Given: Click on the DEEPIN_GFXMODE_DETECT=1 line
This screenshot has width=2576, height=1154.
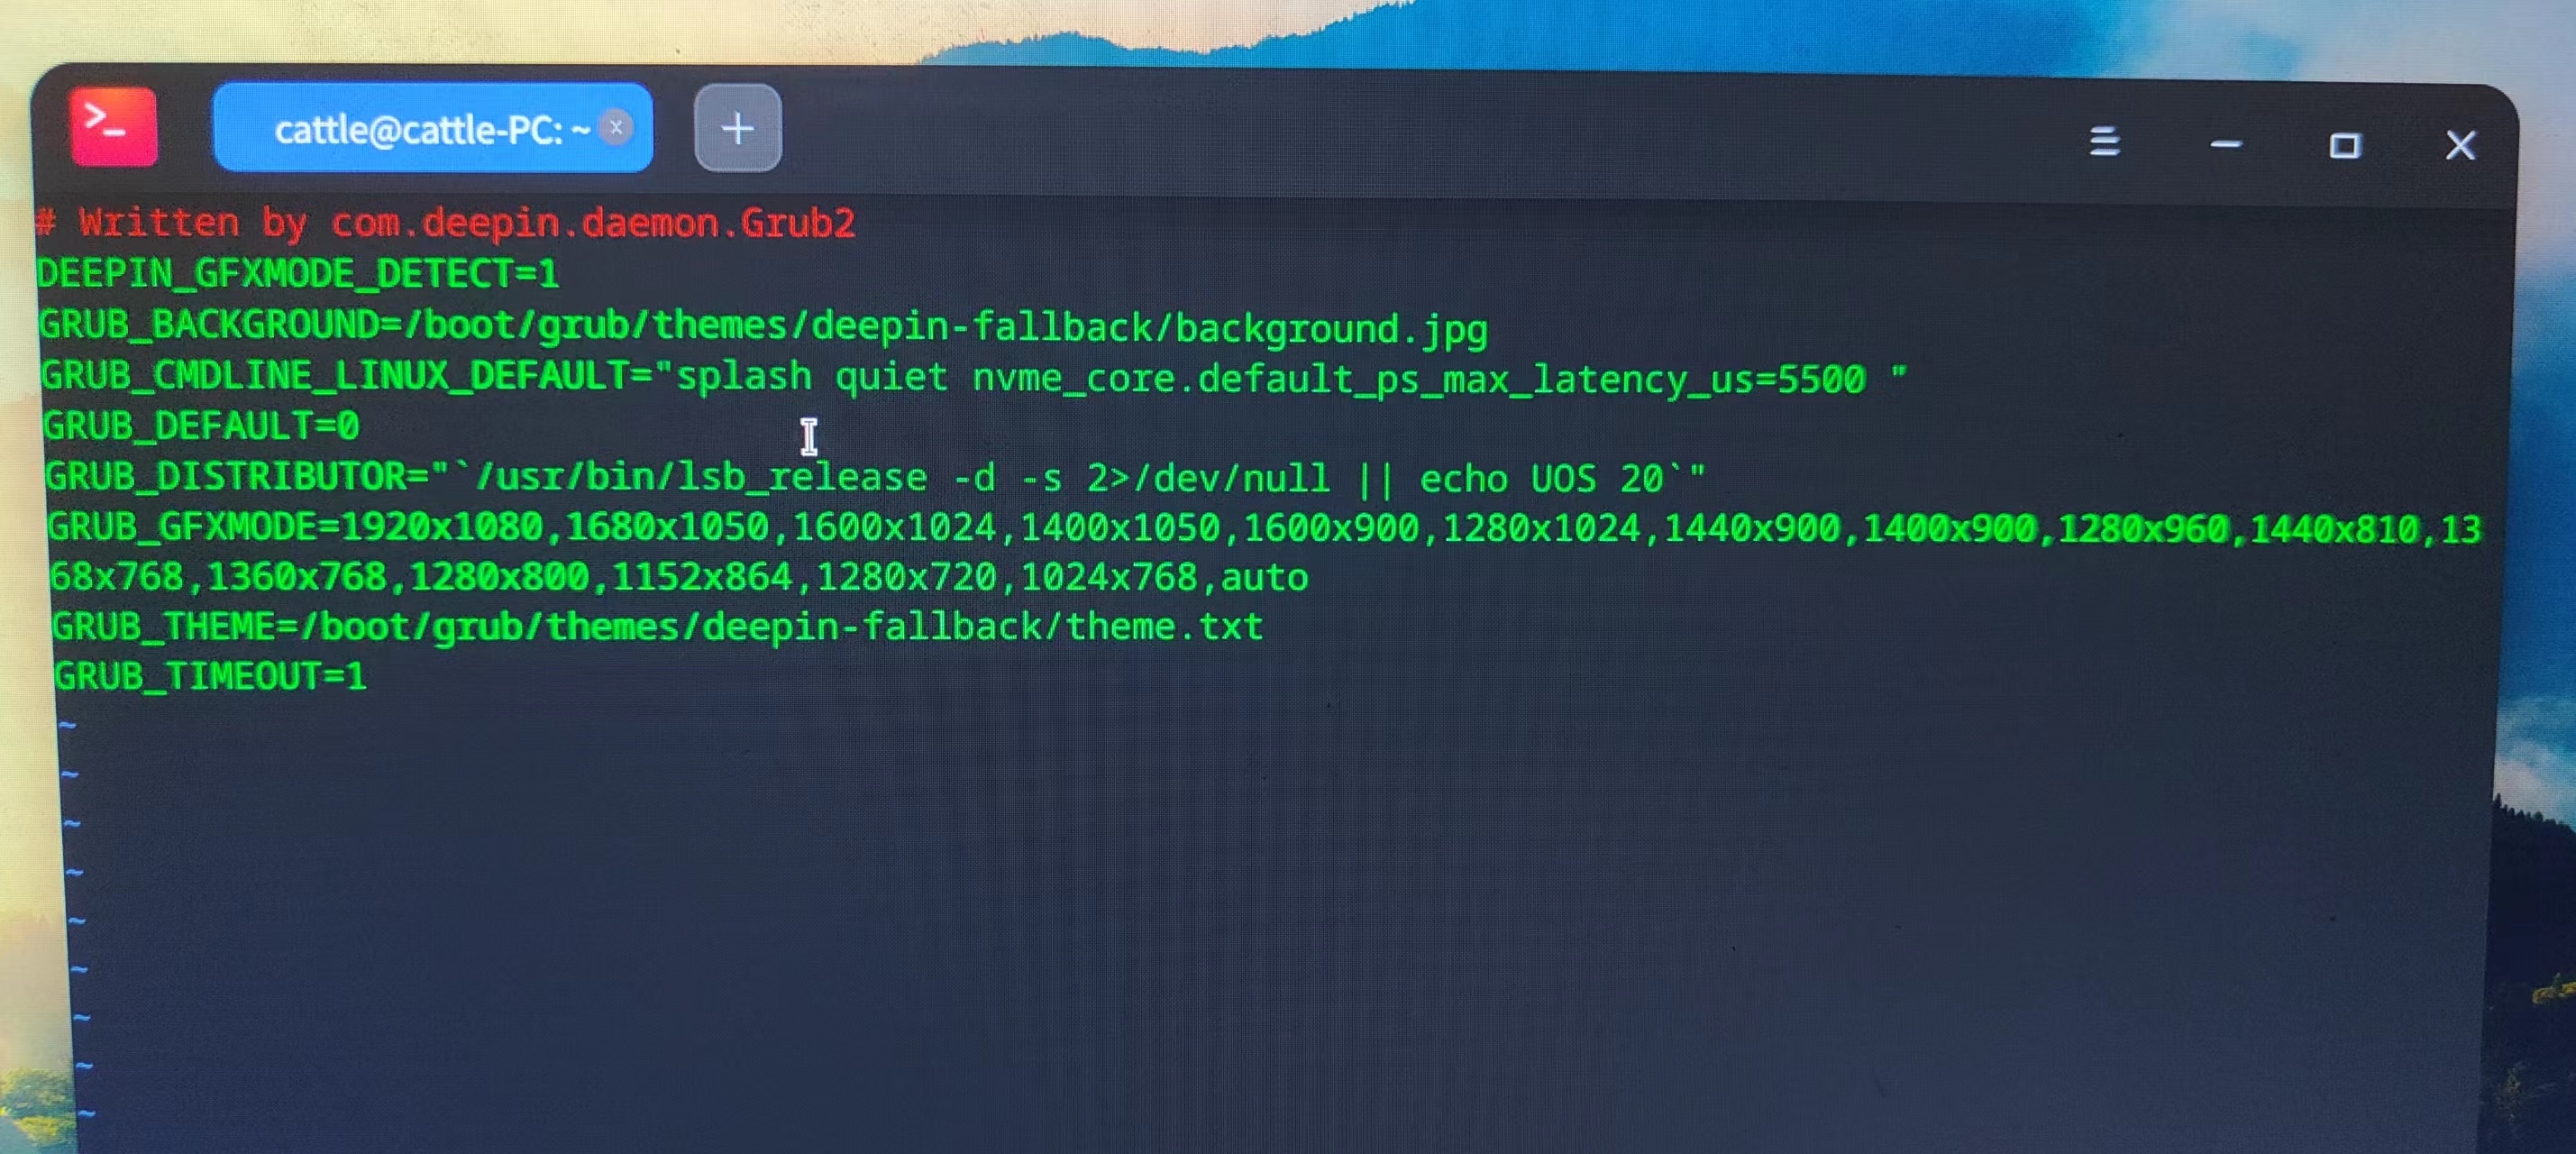Looking at the screenshot, I should click(298, 274).
